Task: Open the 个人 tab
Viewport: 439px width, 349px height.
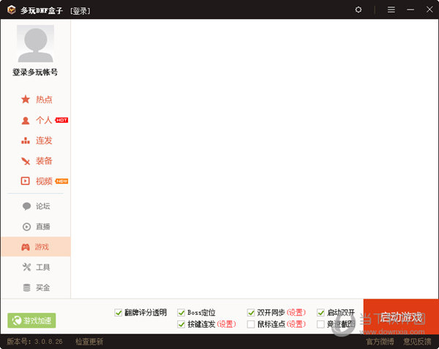Action: (x=44, y=120)
